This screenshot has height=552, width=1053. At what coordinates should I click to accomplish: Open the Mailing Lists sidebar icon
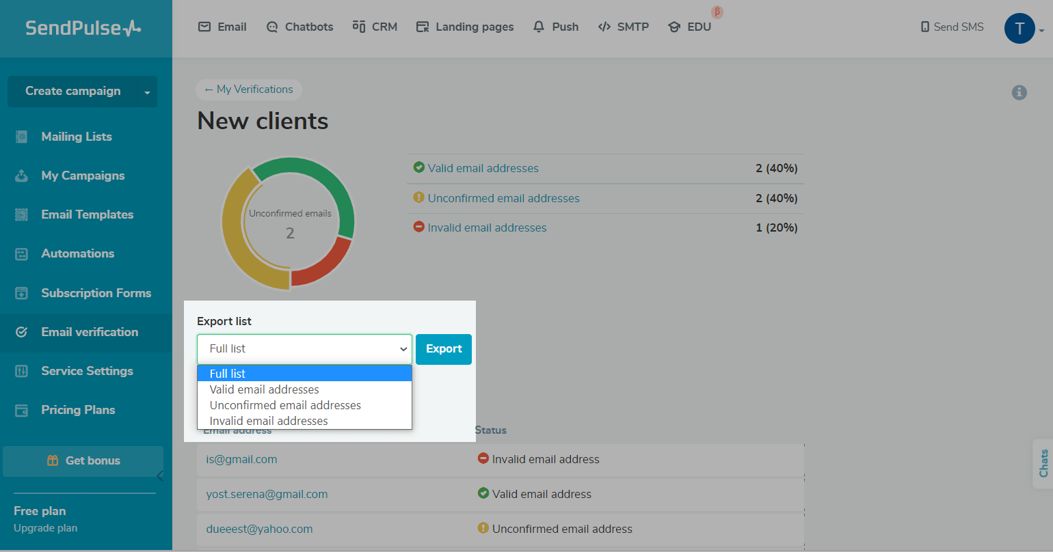pyautogui.click(x=22, y=137)
